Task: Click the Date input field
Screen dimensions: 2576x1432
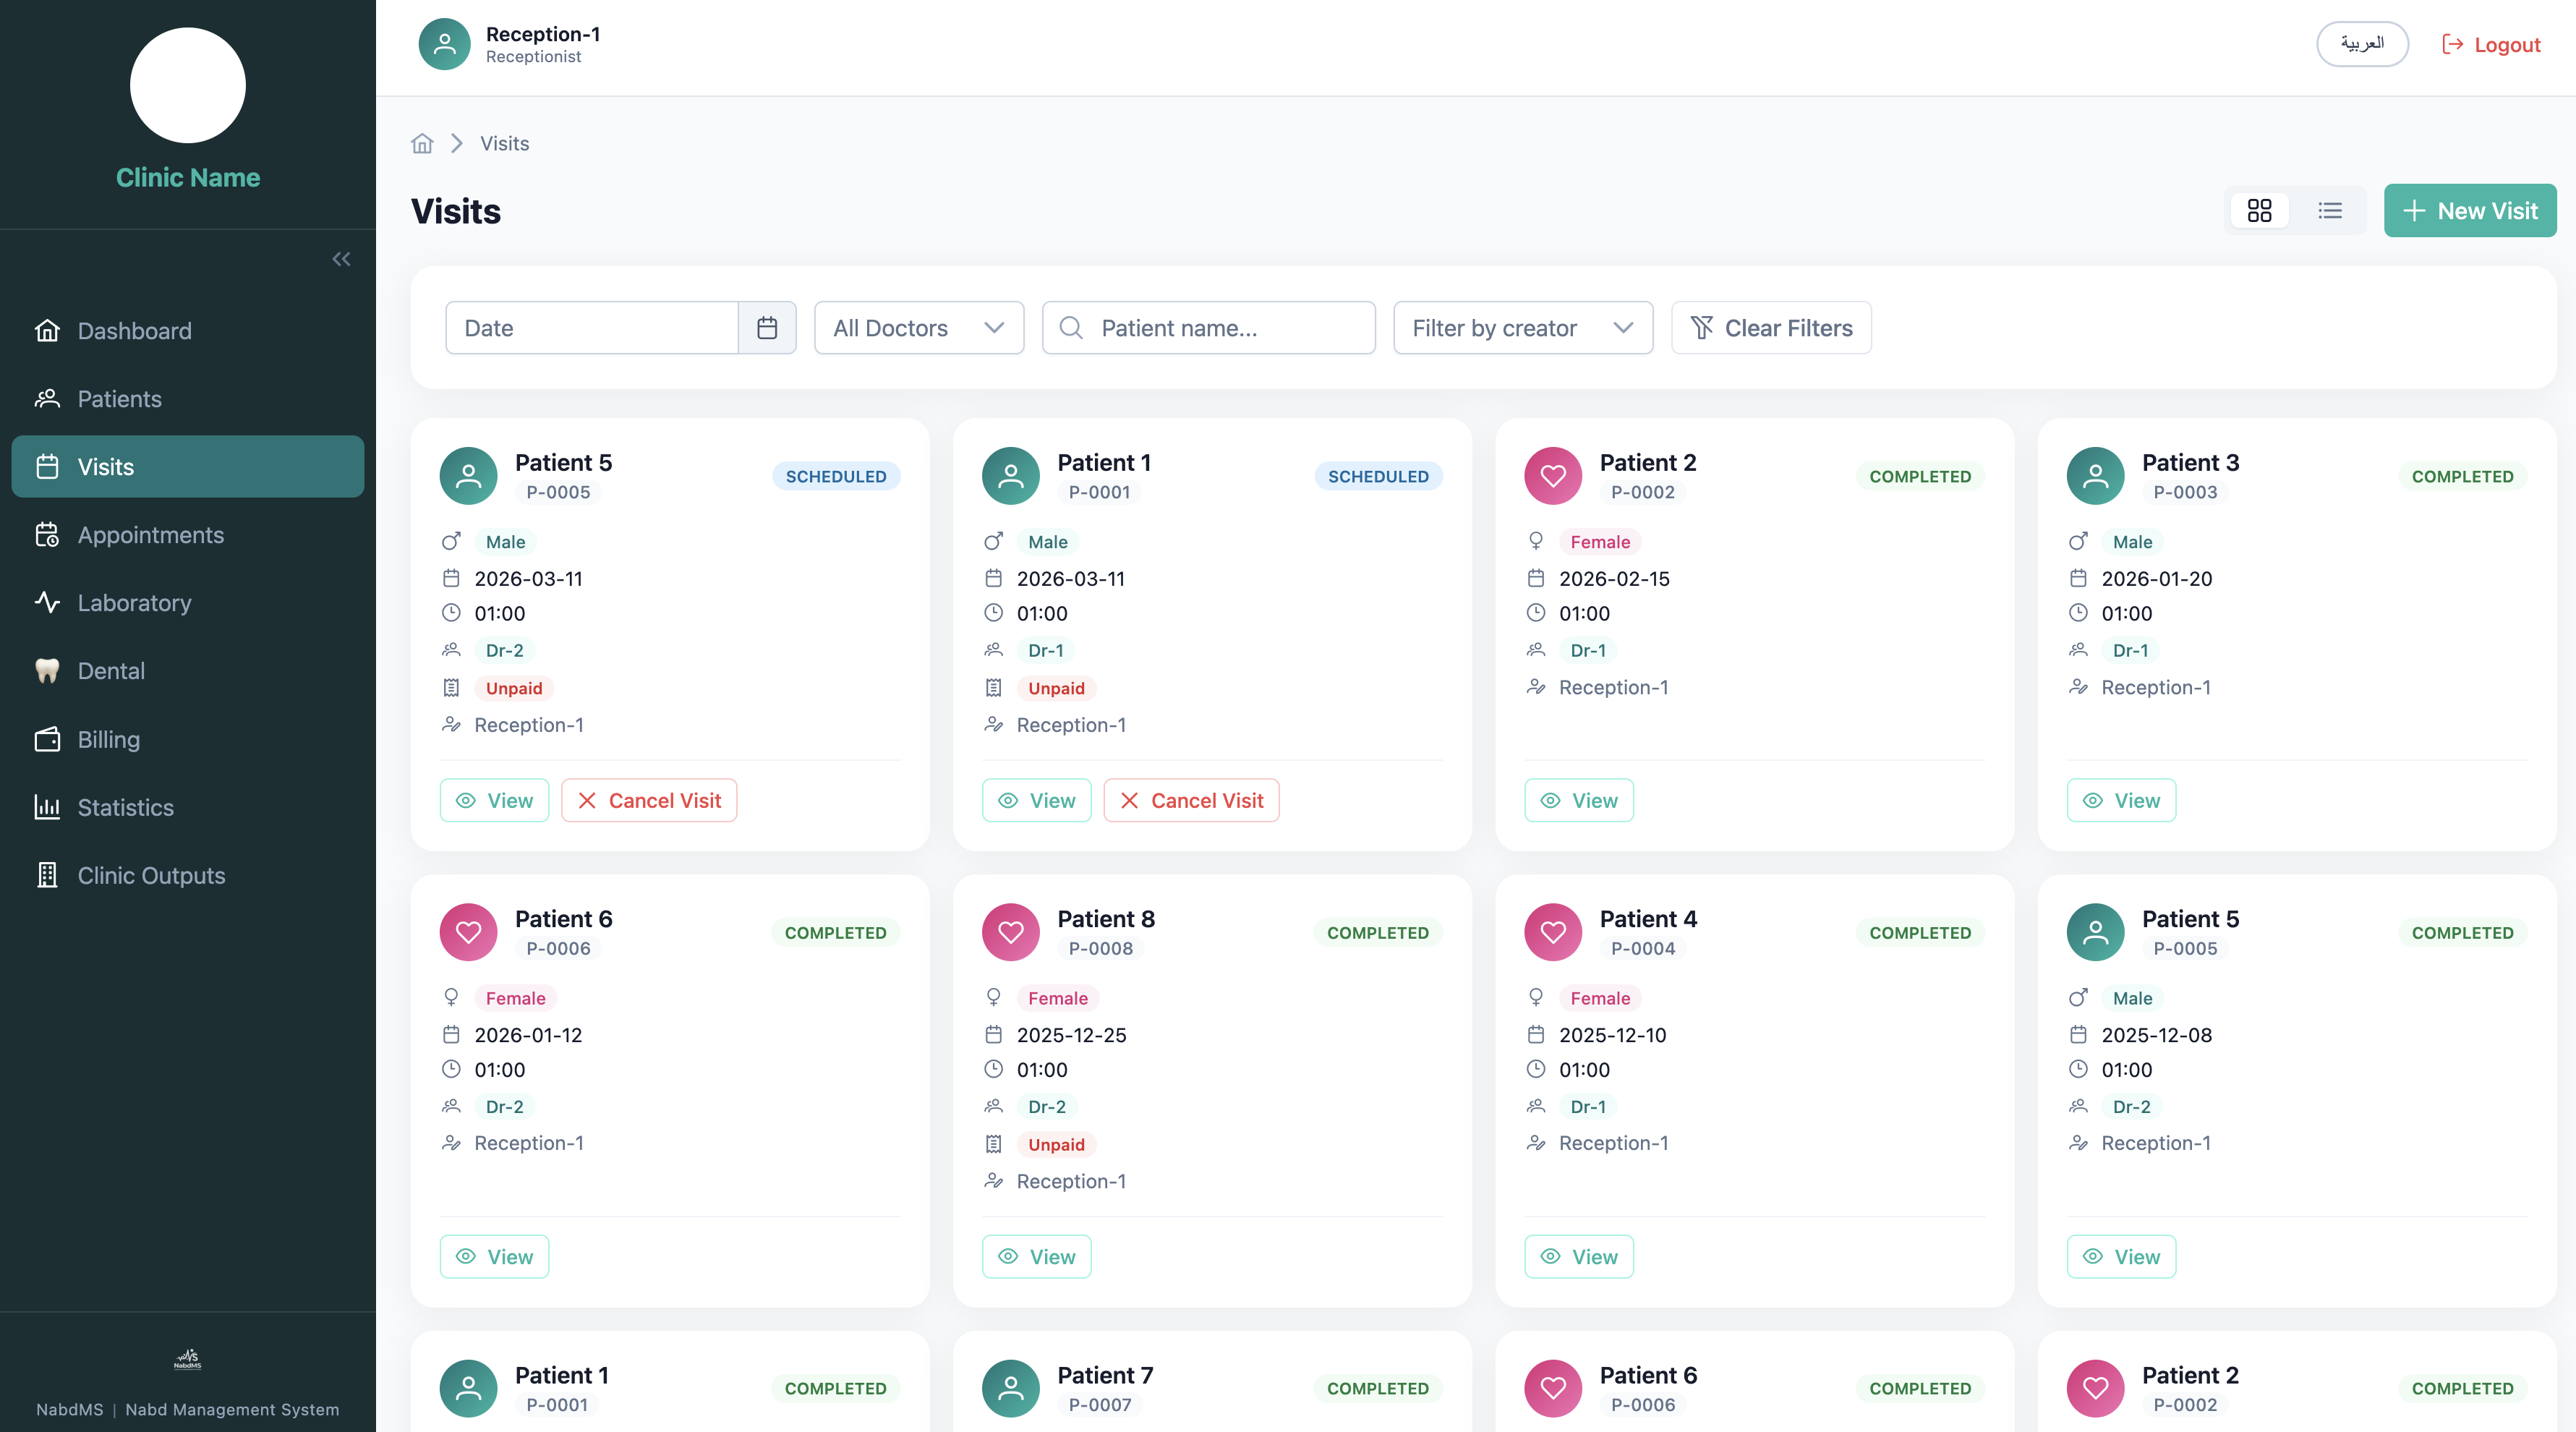Action: 592,328
